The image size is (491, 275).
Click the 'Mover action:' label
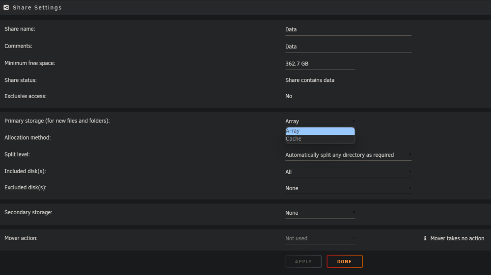click(x=21, y=238)
